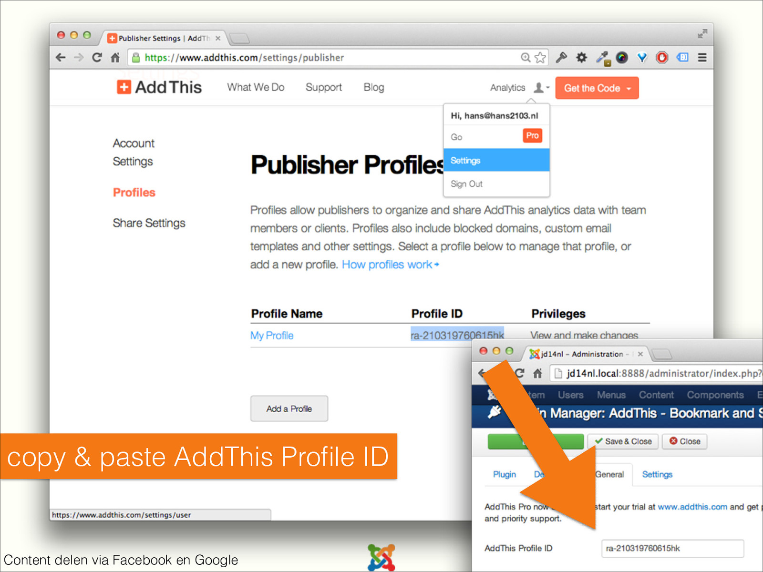This screenshot has width=763, height=572.
Task: Reload the AddThis settings page
Action: coord(97,58)
